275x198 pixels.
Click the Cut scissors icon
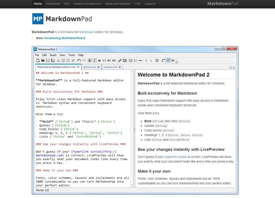click(58, 61)
